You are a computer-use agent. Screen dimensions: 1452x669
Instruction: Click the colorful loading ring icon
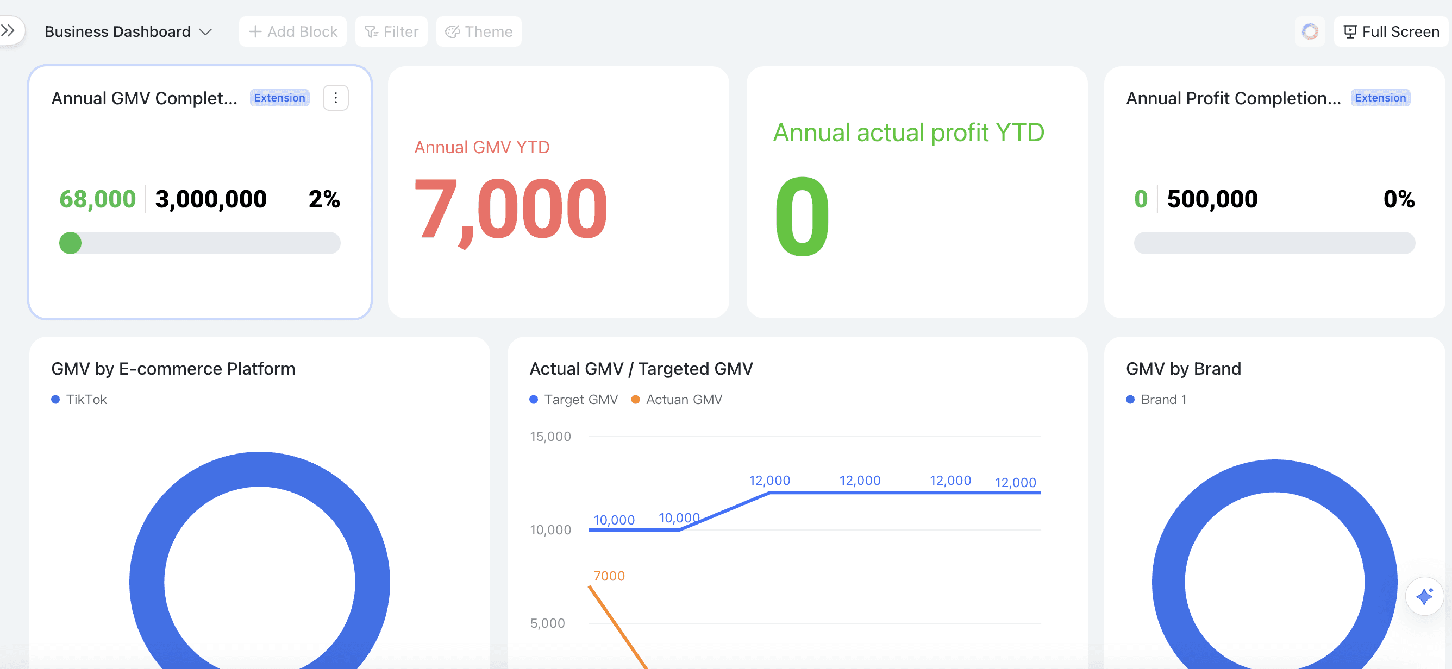coord(1310,31)
